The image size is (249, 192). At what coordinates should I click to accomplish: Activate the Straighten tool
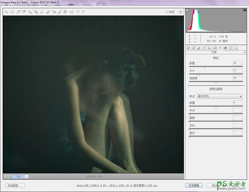[42, 12]
